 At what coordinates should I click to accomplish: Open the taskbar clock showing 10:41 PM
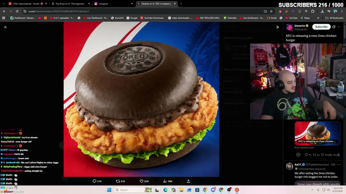pyautogui.click(x=338, y=190)
